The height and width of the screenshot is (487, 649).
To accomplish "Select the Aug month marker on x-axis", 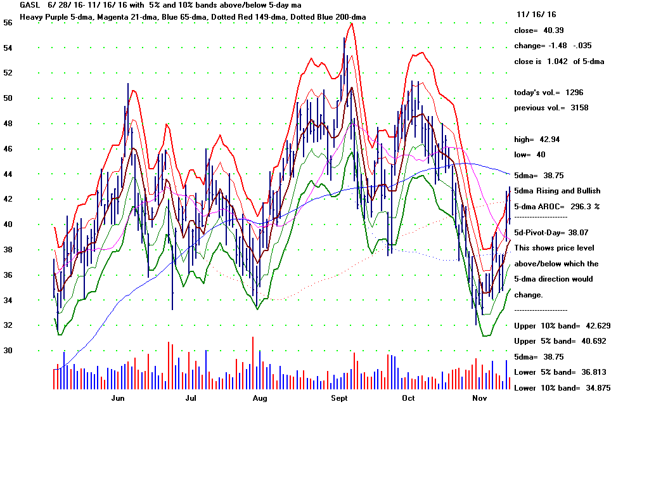I will pyautogui.click(x=259, y=398).
